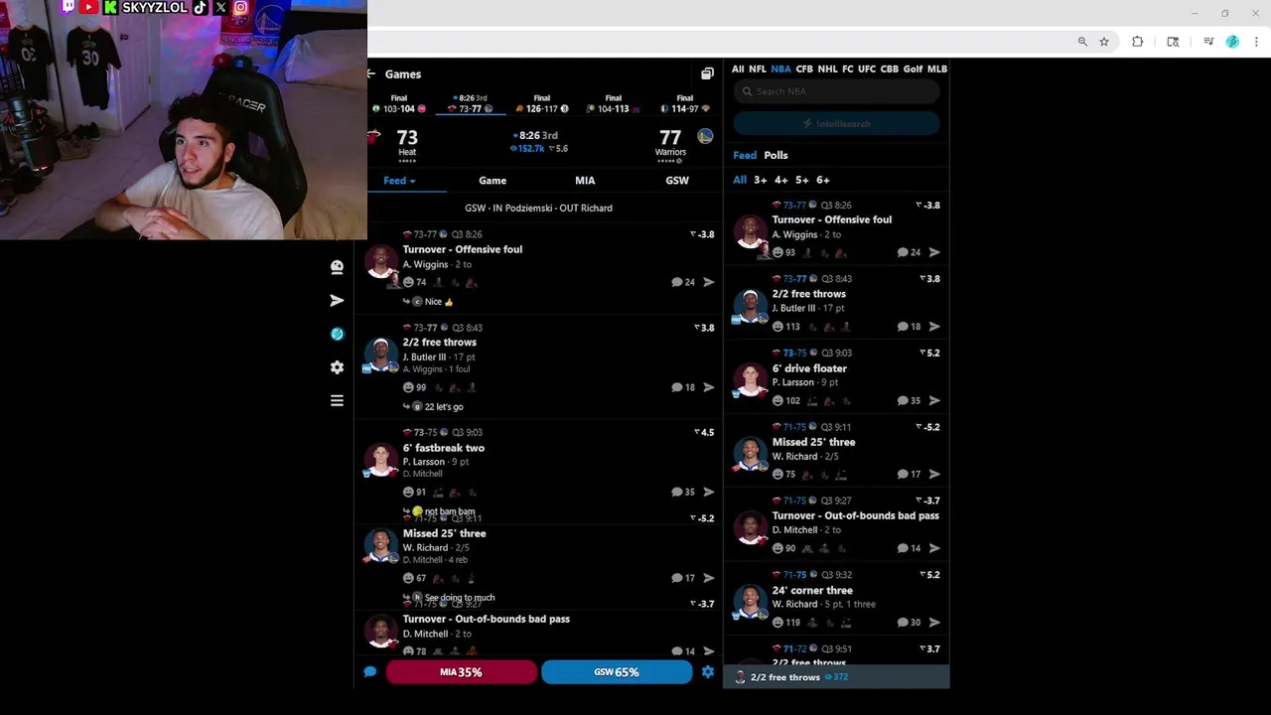Select the Polls tab in right panel
Screen dimensions: 1271x715
tap(776, 155)
